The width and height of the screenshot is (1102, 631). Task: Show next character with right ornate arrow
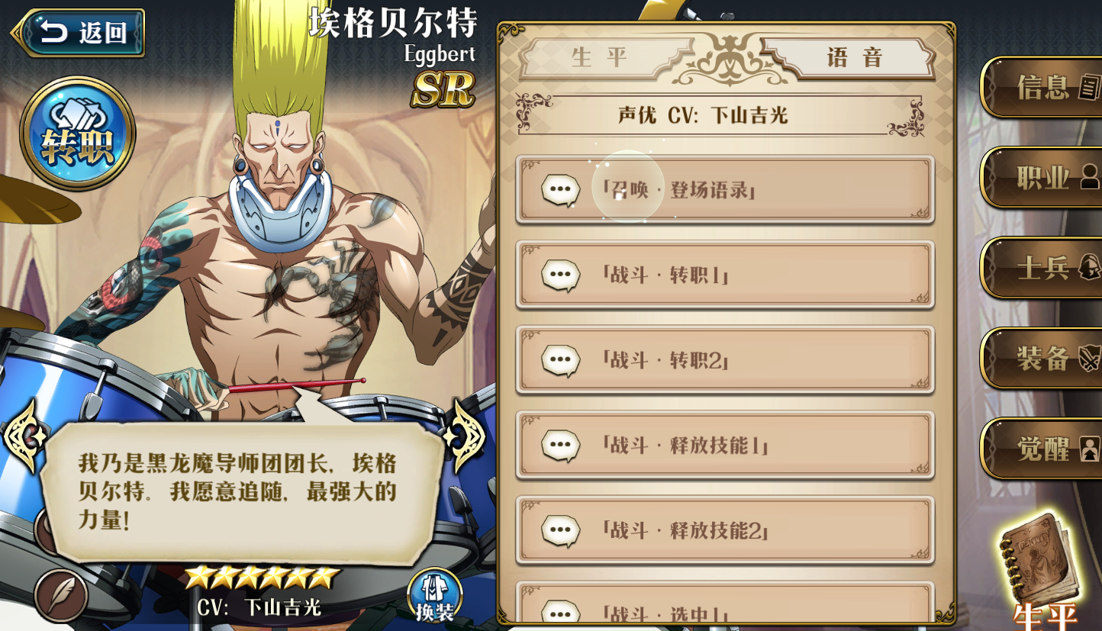tap(465, 436)
